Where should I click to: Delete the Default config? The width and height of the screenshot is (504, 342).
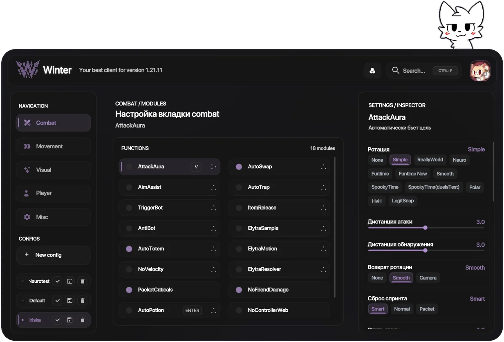coord(83,300)
